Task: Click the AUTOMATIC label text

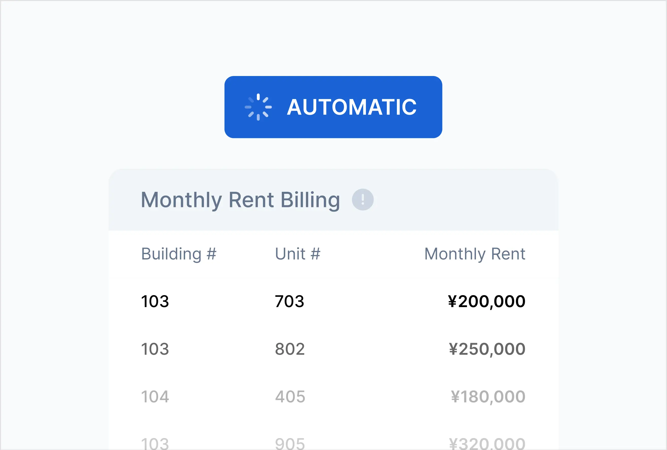Action: pos(351,107)
